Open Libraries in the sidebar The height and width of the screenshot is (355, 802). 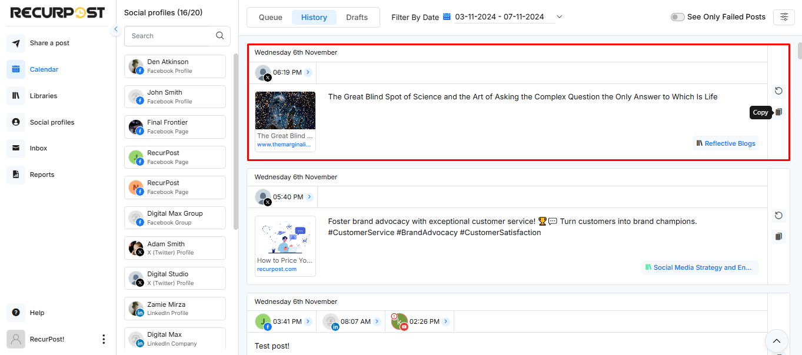(x=44, y=96)
